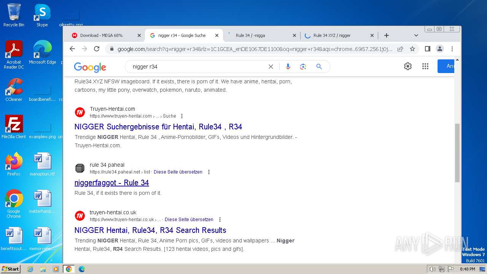Open Google quick settings gear
The width and height of the screenshot is (487, 274).
tap(408, 66)
